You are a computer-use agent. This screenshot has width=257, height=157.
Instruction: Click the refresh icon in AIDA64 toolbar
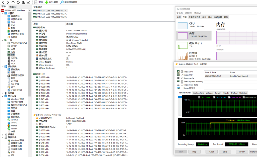tap(18, 2)
